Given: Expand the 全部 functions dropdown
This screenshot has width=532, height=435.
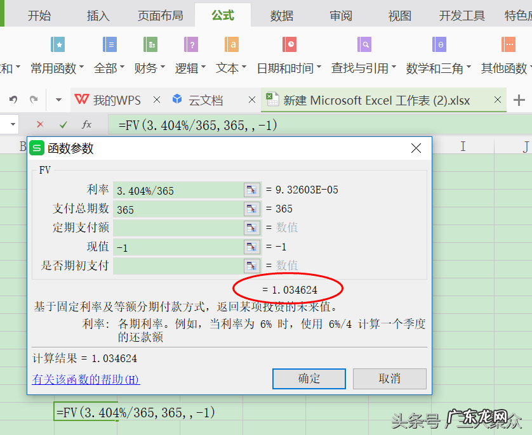Looking at the screenshot, I should point(122,67).
